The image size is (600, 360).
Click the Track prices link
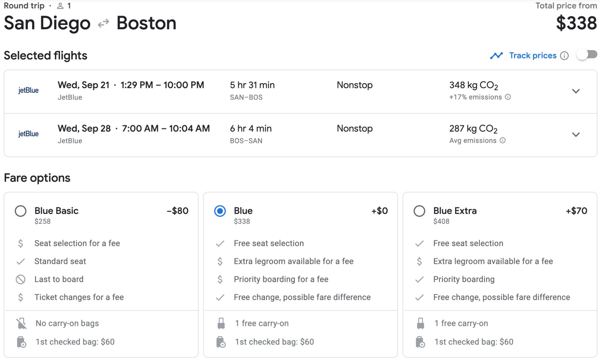pos(533,55)
